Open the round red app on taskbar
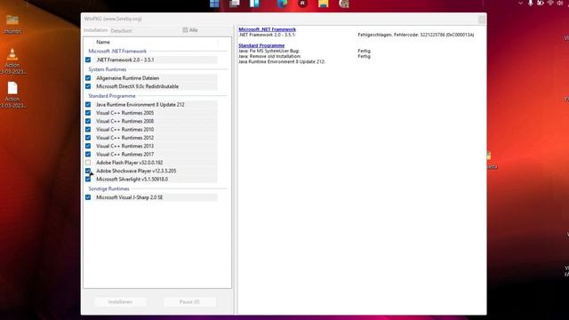569x320 pixels. pyautogui.click(x=302, y=4)
